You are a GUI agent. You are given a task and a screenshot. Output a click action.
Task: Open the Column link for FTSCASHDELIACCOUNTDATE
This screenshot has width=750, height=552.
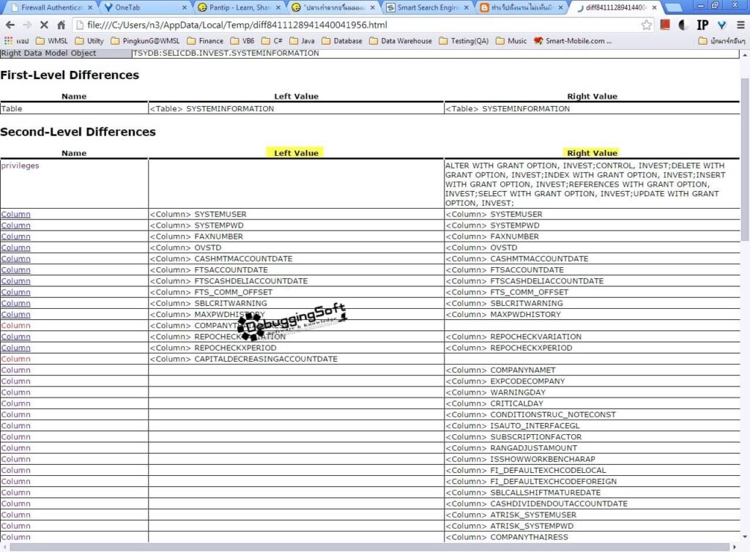coord(16,281)
